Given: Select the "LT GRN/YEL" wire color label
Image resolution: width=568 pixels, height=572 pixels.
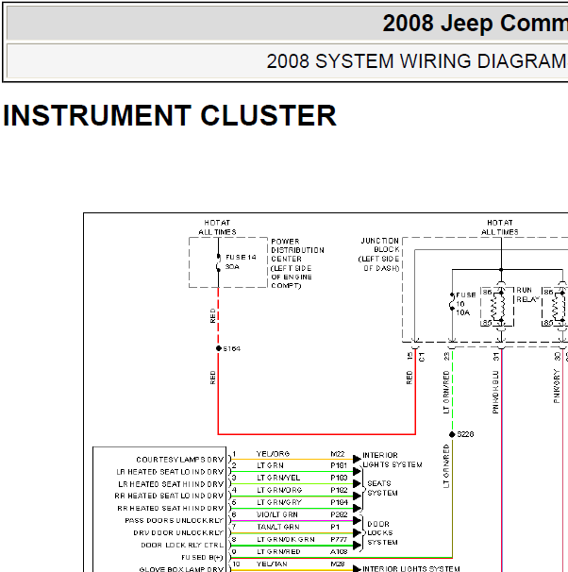Looking at the screenshot, I should pos(278,478).
